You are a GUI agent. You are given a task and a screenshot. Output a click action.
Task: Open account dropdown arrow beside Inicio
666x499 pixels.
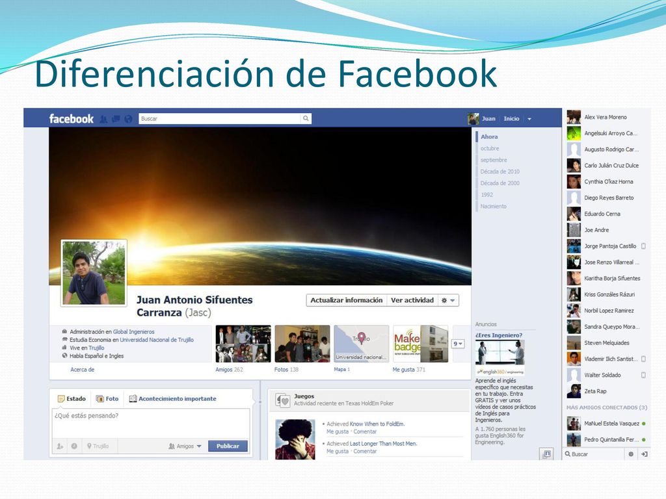tap(529, 120)
